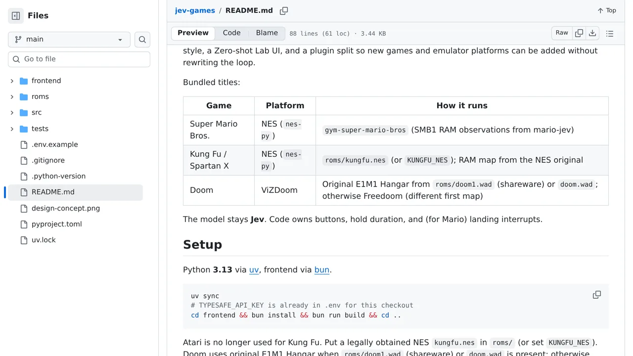
Task: Click the 'Platform' column header
Action: point(285,106)
